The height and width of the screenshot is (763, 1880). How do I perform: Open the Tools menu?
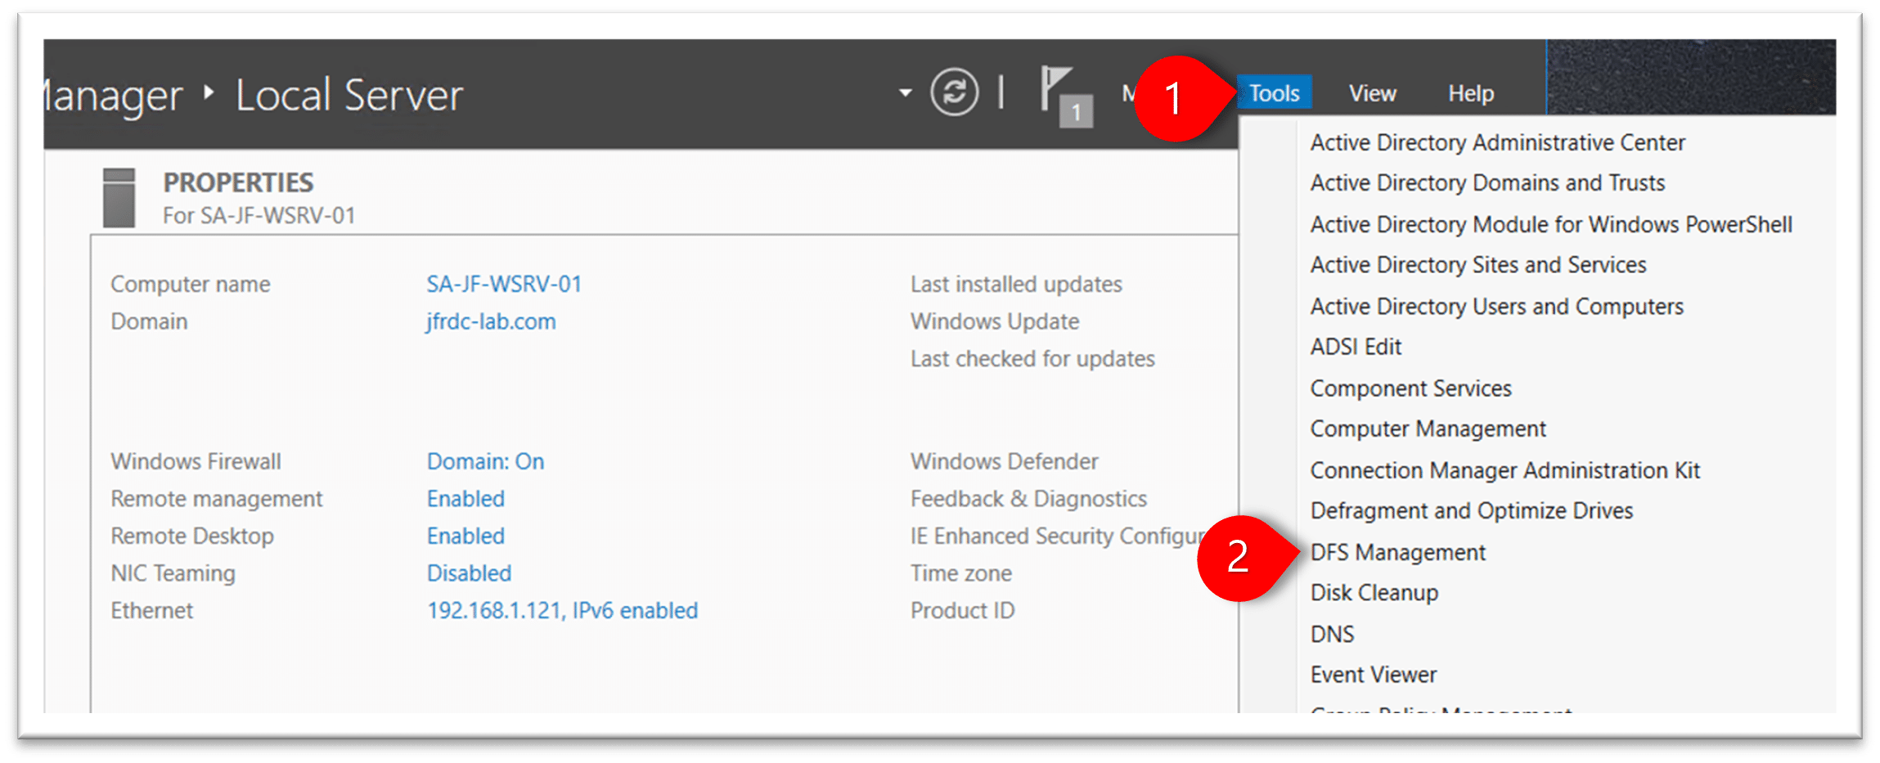tap(1274, 93)
